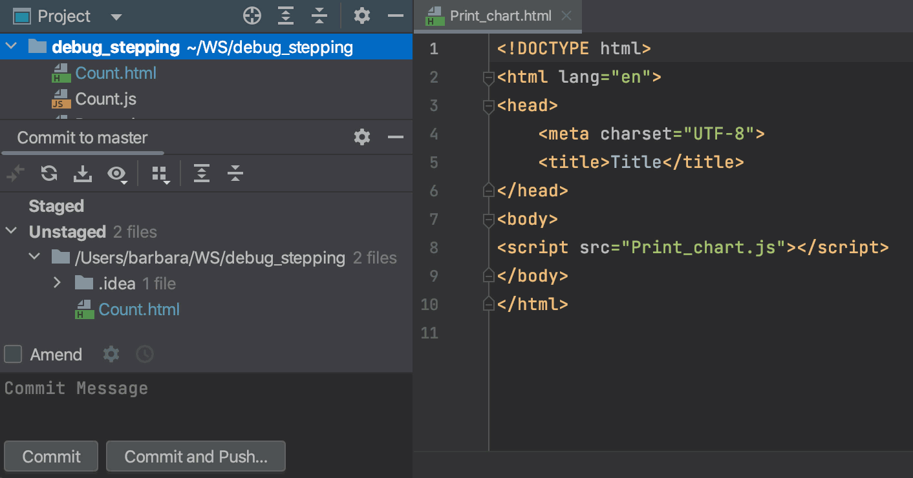Show commit message history clock icon
The height and width of the screenshot is (478, 913).
145,354
